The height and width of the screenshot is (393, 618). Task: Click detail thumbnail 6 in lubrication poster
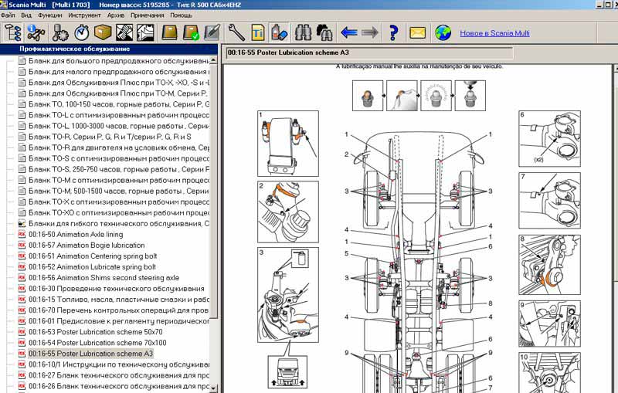pyautogui.click(x=549, y=139)
